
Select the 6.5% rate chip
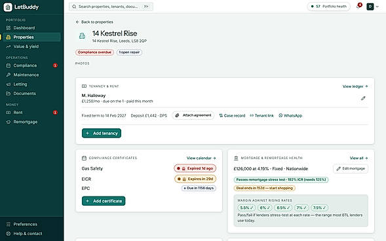tap(283, 208)
